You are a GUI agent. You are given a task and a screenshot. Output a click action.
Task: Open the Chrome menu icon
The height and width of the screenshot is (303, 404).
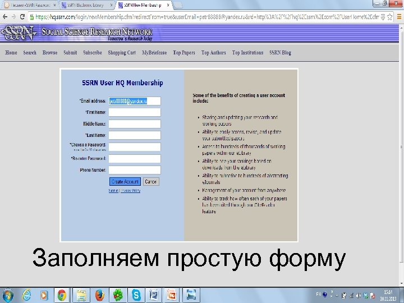click(x=400, y=17)
